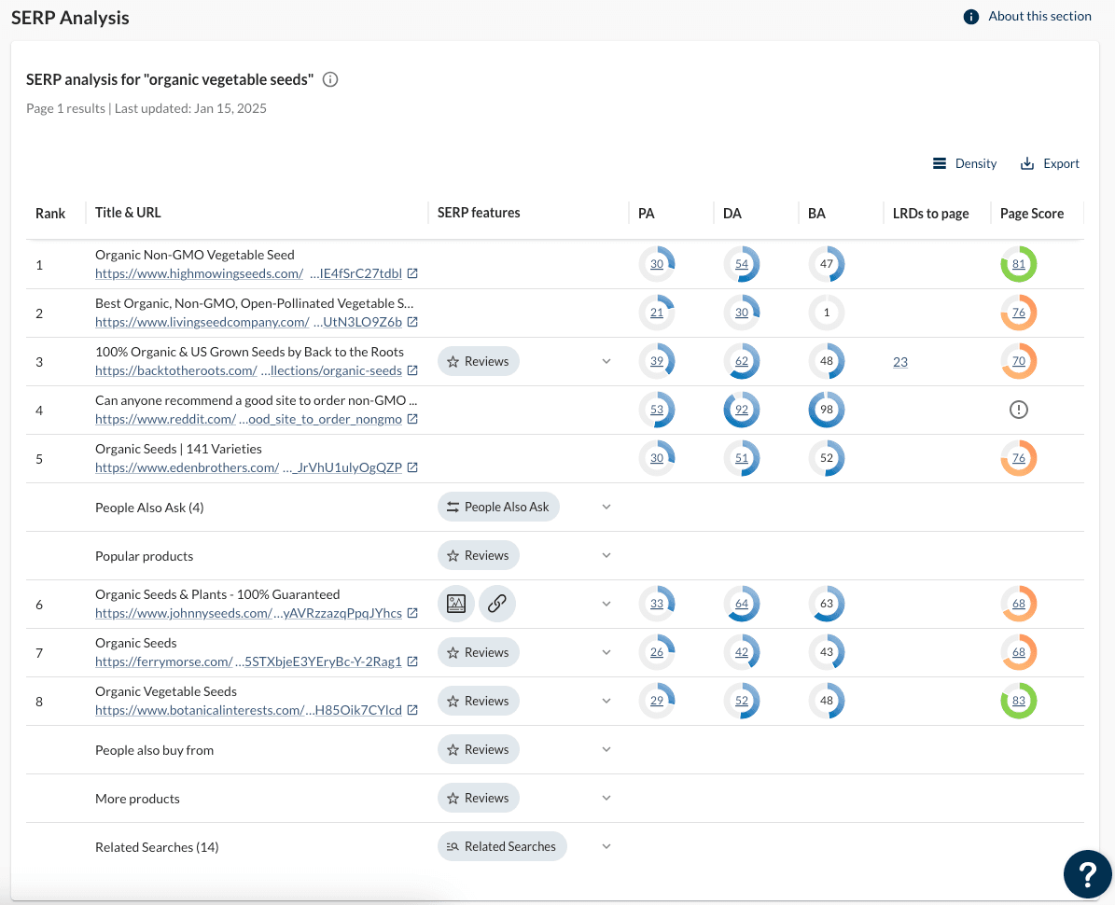The width and height of the screenshot is (1115, 905).
Task: Open external link icon for highmowingseeds URL
Action: 412,274
